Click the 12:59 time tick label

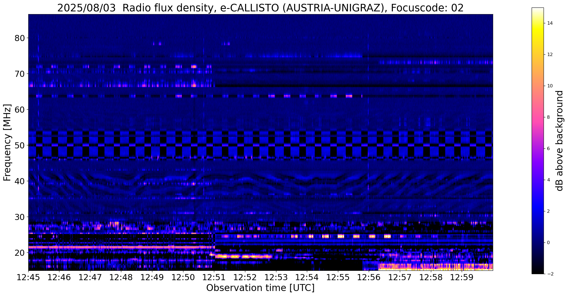(x=461, y=278)
